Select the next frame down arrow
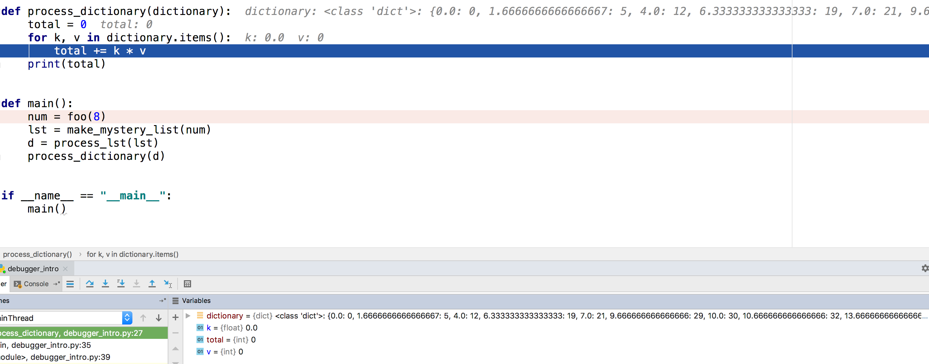The height and width of the screenshot is (364, 929). 159,318
